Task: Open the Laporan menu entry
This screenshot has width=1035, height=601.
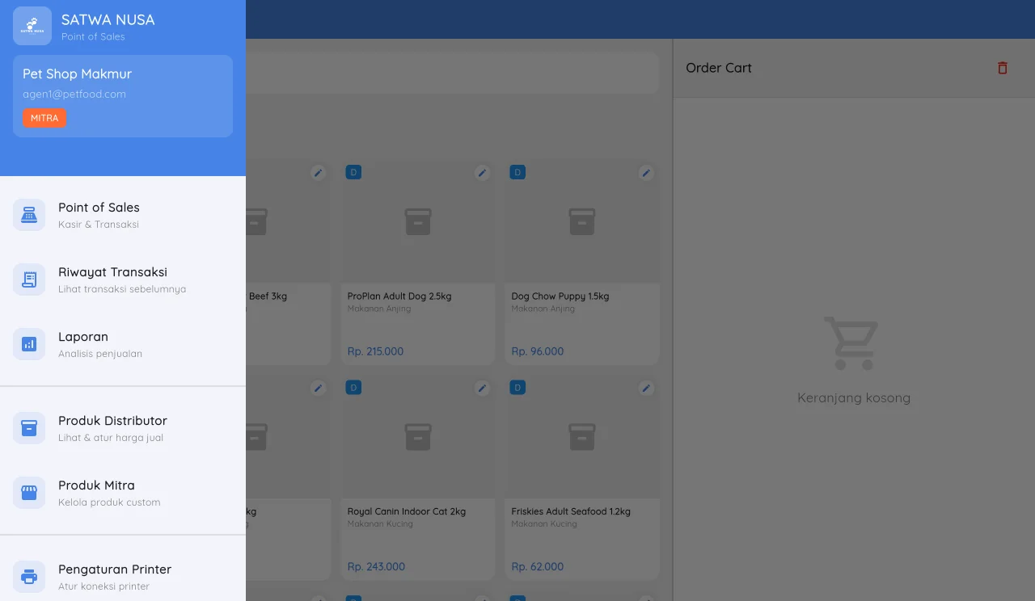Action: coord(123,344)
